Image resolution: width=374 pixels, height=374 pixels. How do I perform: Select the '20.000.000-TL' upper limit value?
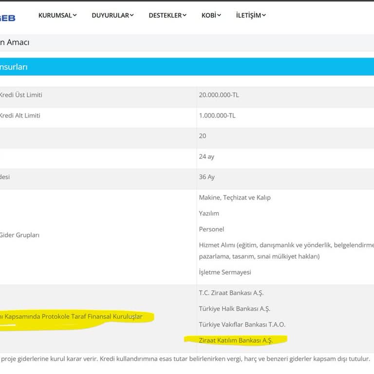(219, 95)
